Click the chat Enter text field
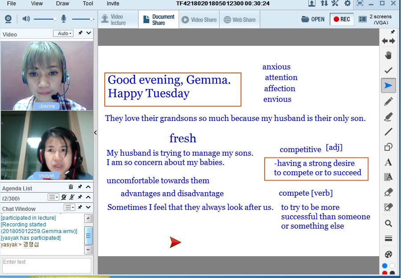 pyautogui.click(x=46, y=265)
